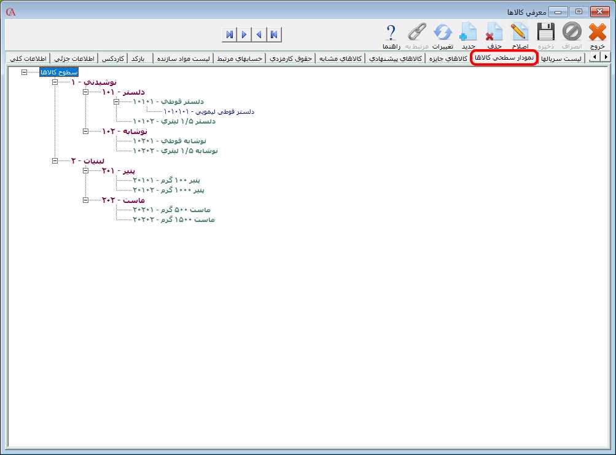Viewport: 616px width, 455px height.
Task: Open تغییرات (changes) with the refresh-arrows icon
Action: tap(443, 33)
